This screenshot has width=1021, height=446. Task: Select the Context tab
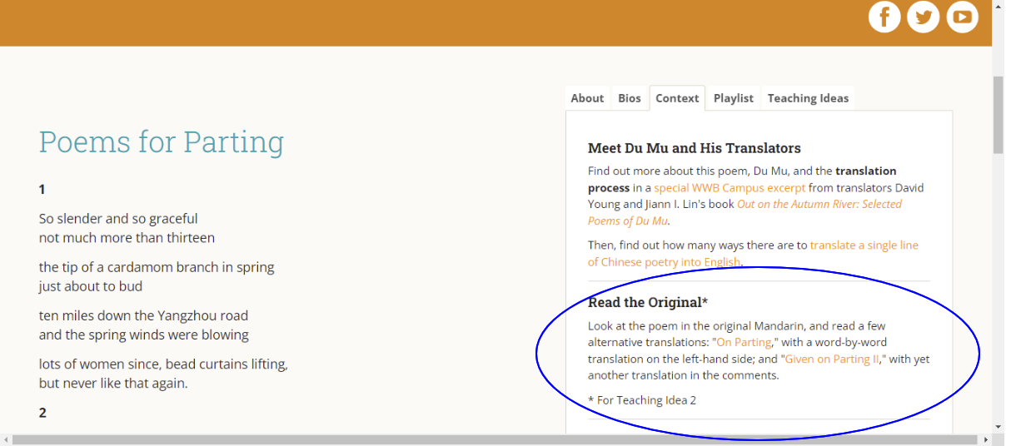(677, 98)
